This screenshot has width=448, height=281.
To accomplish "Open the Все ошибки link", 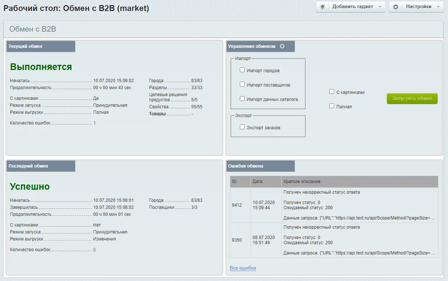I will (x=242, y=268).
